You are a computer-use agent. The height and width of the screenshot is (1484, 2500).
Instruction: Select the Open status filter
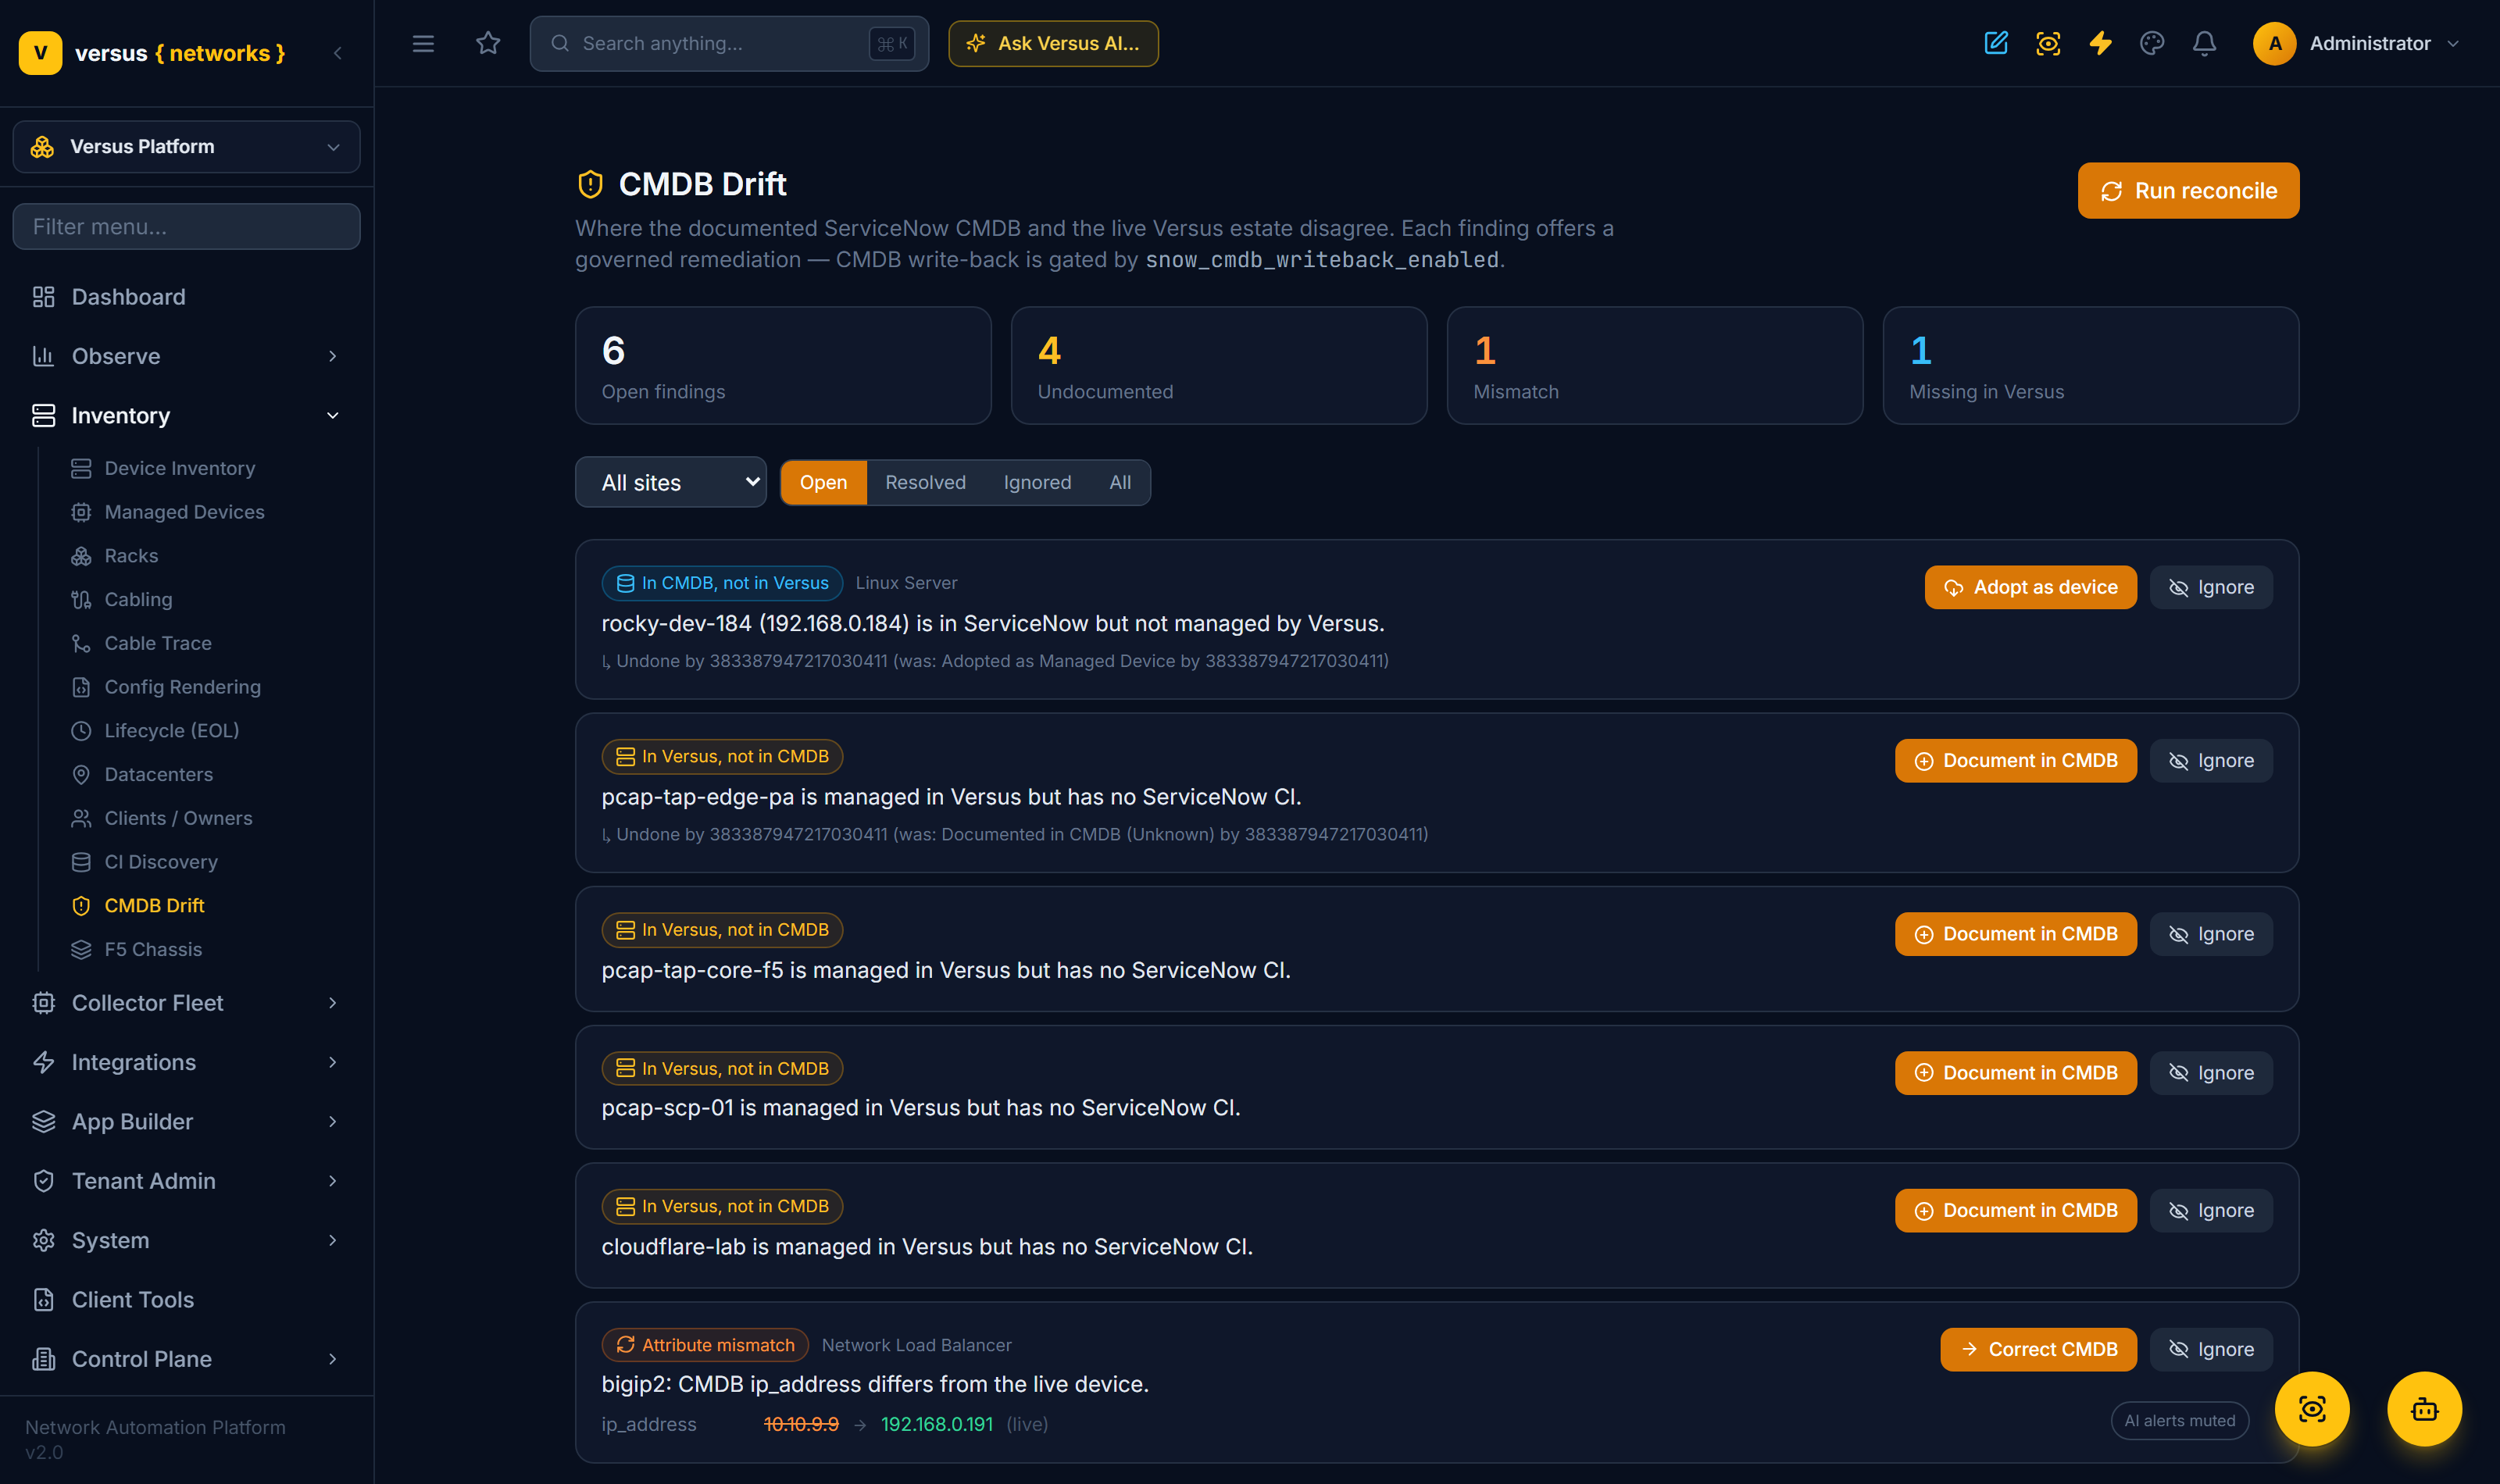coord(823,482)
